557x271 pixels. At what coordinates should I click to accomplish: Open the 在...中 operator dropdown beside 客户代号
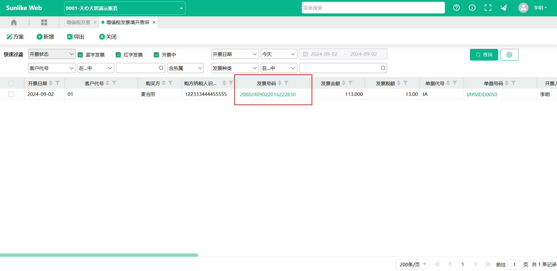[96, 68]
